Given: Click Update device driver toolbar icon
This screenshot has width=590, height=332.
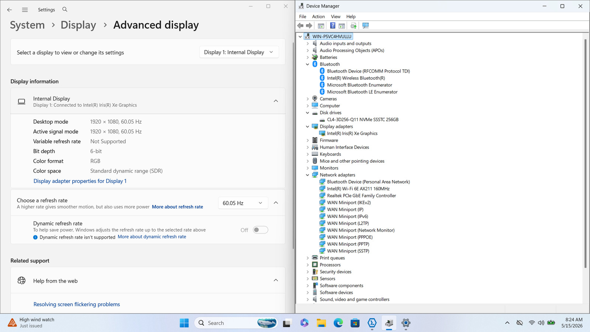Looking at the screenshot, I should pyautogui.click(x=354, y=25).
